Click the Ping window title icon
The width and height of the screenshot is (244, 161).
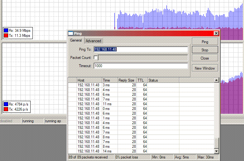coord(71,33)
